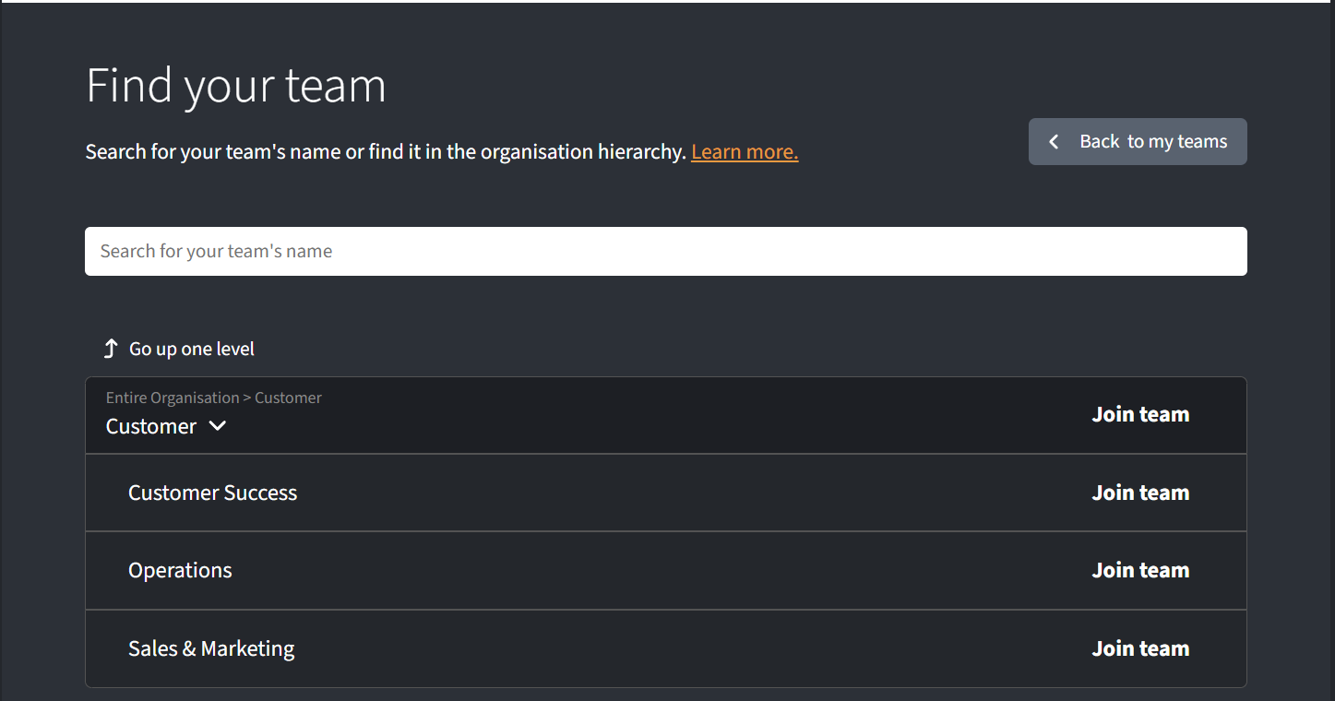The width and height of the screenshot is (1335, 701).
Task: Collapse the Customer team chevron
Action: click(218, 426)
